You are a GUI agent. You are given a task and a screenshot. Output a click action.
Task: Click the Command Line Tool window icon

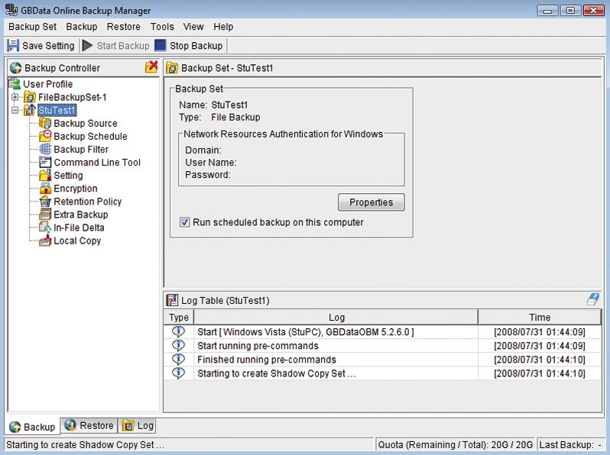pos(45,162)
